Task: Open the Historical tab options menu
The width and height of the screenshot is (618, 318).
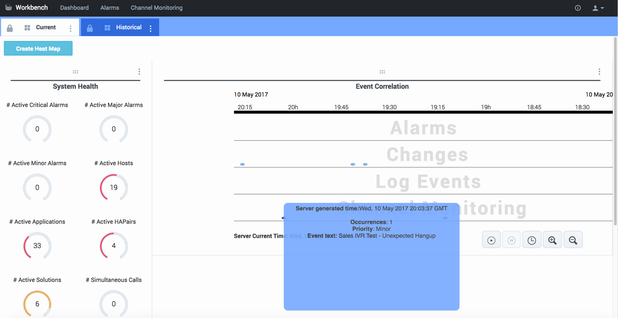Action: 151,28
